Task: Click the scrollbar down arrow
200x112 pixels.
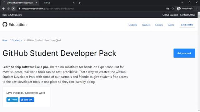Action: point(199,111)
